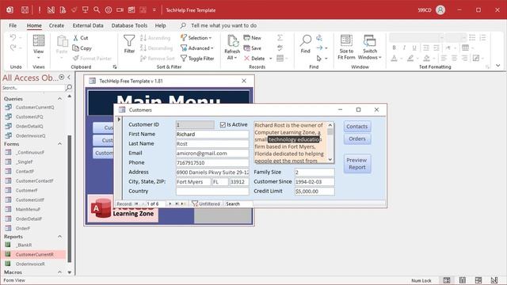Open the View button in ribbon

point(39,47)
